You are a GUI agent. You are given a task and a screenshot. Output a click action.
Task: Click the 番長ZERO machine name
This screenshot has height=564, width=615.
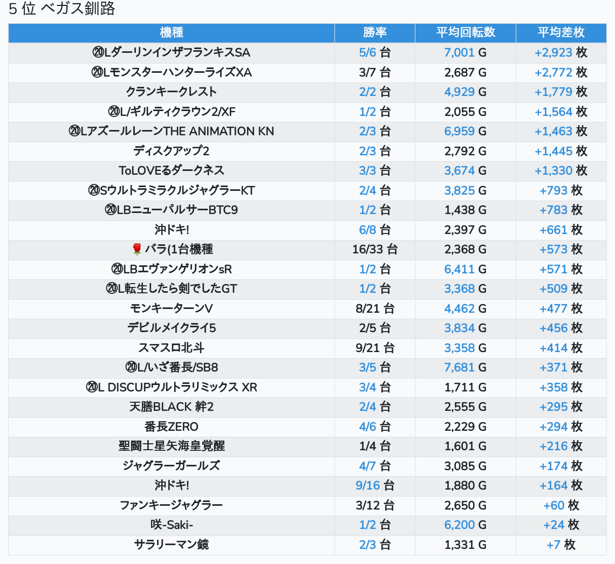pos(172,427)
